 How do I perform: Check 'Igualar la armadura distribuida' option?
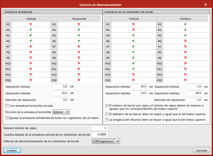pyautogui.click(x=7, y=118)
